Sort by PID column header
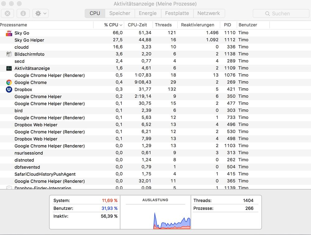Screen dimensions: 311x235 228,25
